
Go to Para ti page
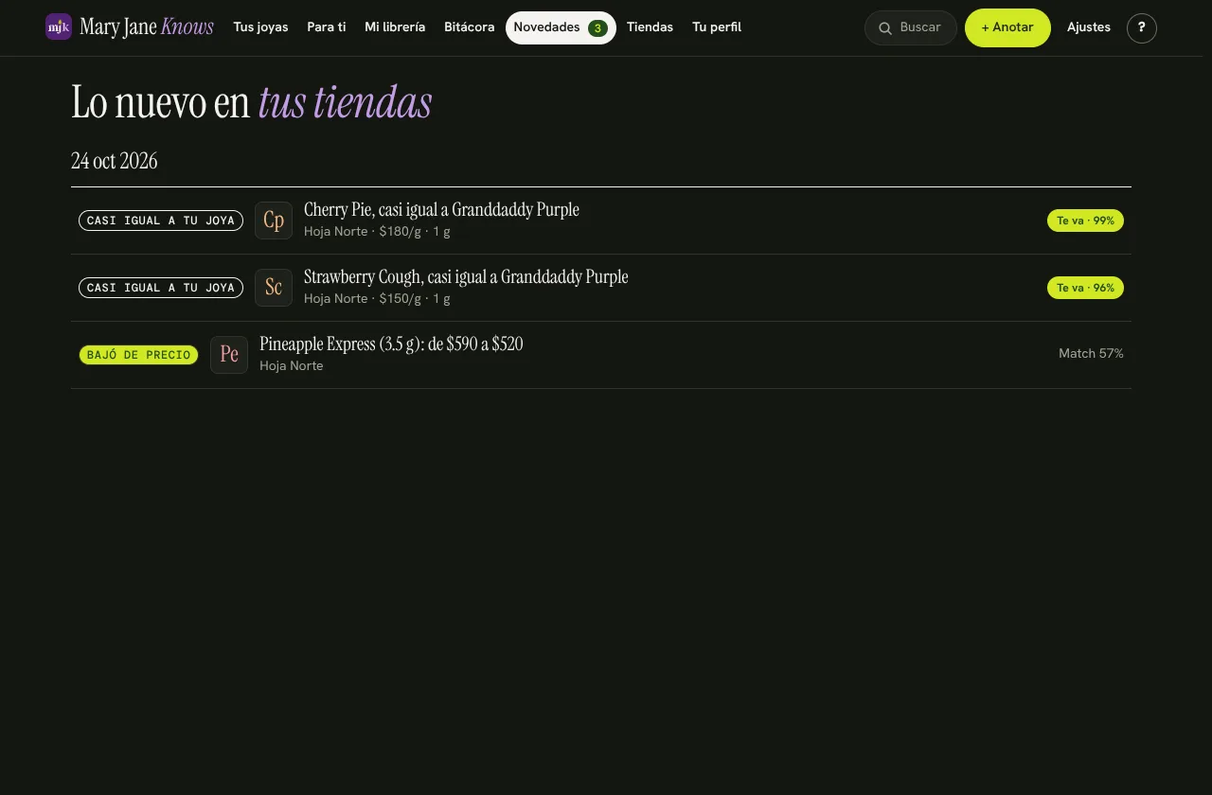327,27
